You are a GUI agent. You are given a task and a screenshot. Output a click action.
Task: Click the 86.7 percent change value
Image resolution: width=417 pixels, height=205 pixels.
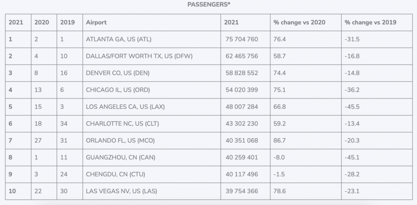coord(279,140)
